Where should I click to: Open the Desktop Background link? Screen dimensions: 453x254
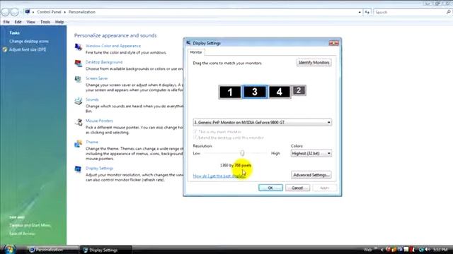(x=104, y=62)
